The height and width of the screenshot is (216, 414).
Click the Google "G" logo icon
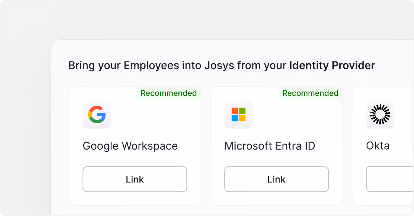coord(97,114)
